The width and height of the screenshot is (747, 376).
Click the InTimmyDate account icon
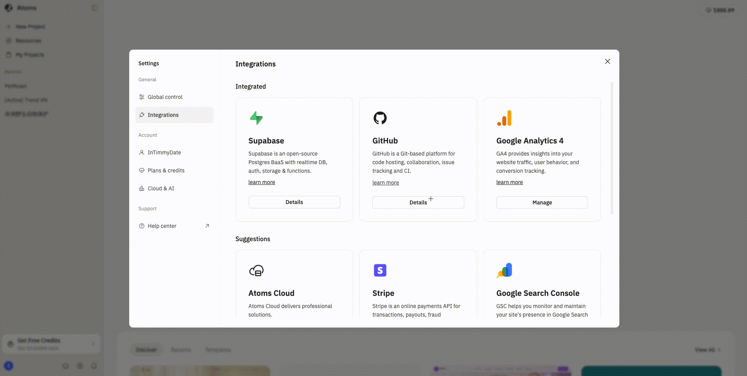[x=142, y=152]
